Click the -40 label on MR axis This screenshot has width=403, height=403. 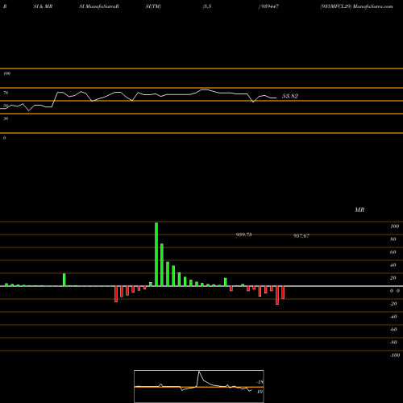pyautogui.click(x=393, y=317)
